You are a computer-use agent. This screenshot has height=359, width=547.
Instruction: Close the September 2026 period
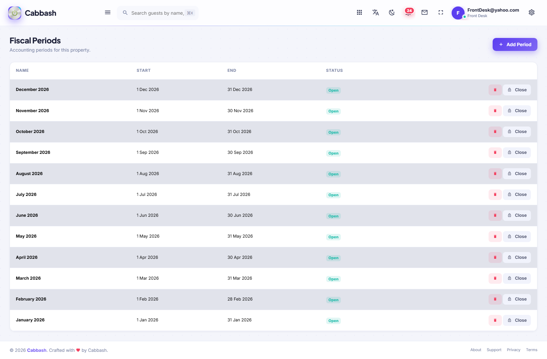click(517, 152)
